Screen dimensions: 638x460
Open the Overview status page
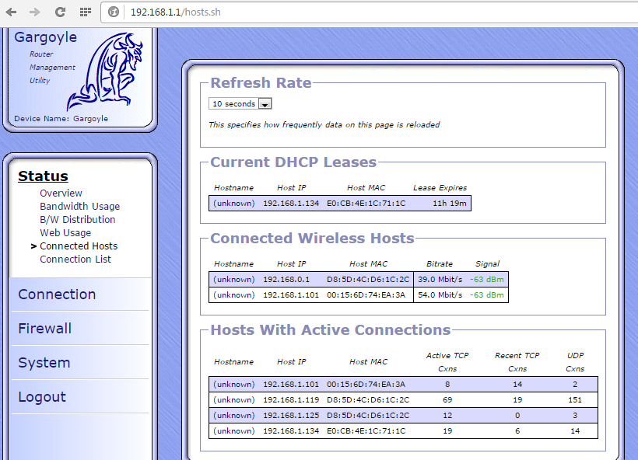point(61,193)
